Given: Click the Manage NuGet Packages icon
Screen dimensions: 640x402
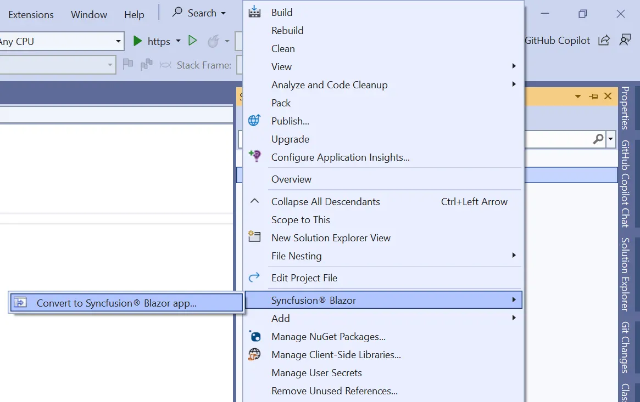Looking at the screenshot, I should pyautogui.click(x=254, y=336).
